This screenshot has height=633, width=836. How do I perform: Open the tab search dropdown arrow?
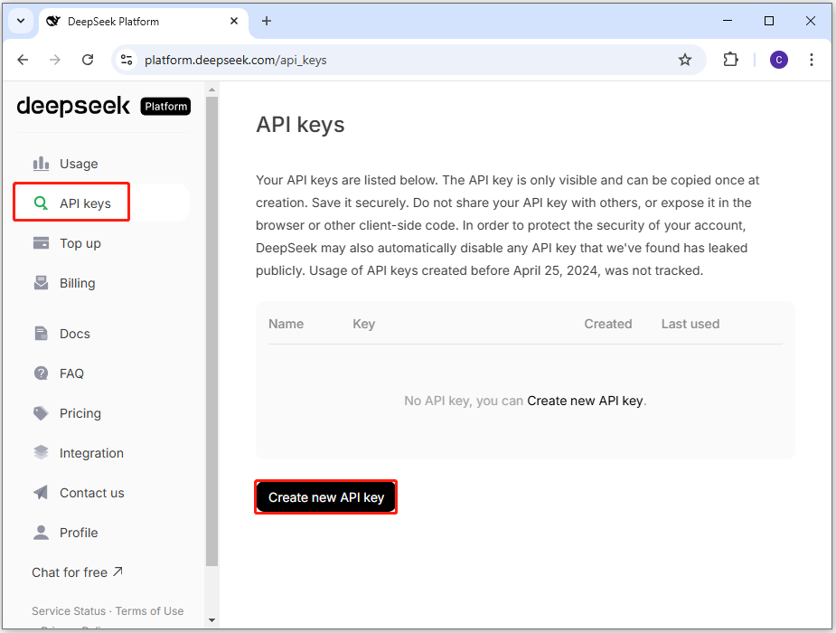pyautogui.click(x=21, y=21)
